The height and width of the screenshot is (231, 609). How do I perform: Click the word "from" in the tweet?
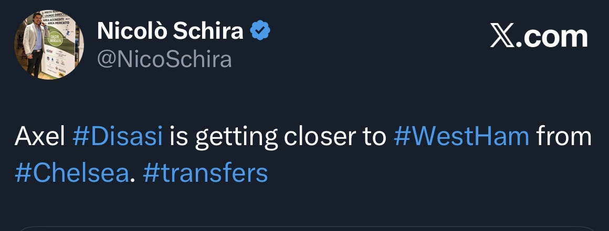coord(563,137)
